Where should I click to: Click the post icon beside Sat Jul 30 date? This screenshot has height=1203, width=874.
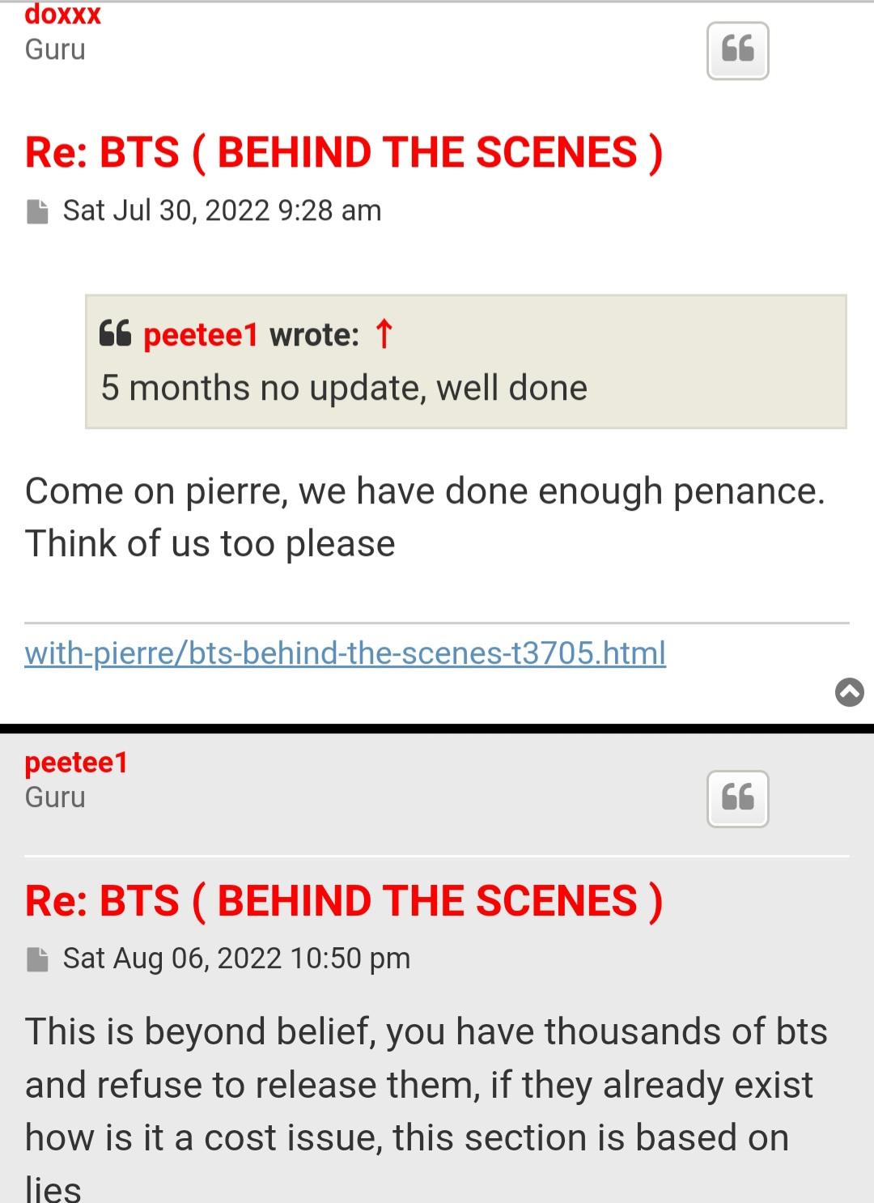(x=37, y=211)
